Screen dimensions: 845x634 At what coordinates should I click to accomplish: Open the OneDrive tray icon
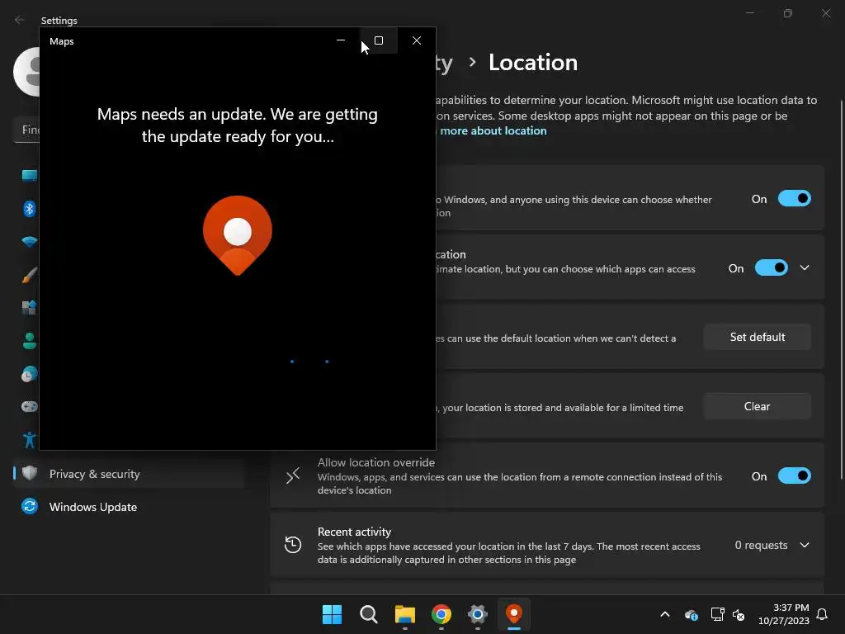pyautogui.click(x=691, y=614)
